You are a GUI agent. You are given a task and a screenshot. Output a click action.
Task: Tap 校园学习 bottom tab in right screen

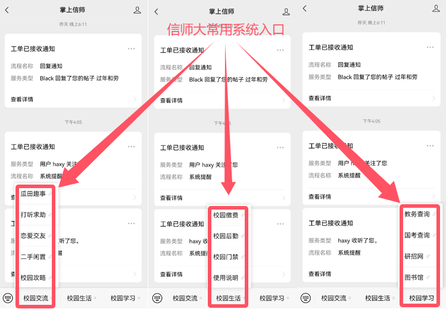point(422,298)
